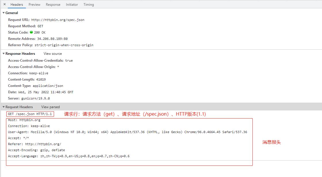Open the Response tab
Screen dimensions: 322x177
click(x=53, y=4)
